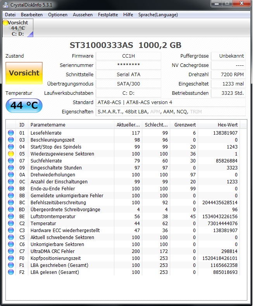This screenshot has height=306, width=276.
Task: Click the status dot for LBA geschrieben (Gesamt)
Action: (x=11, y=265)
